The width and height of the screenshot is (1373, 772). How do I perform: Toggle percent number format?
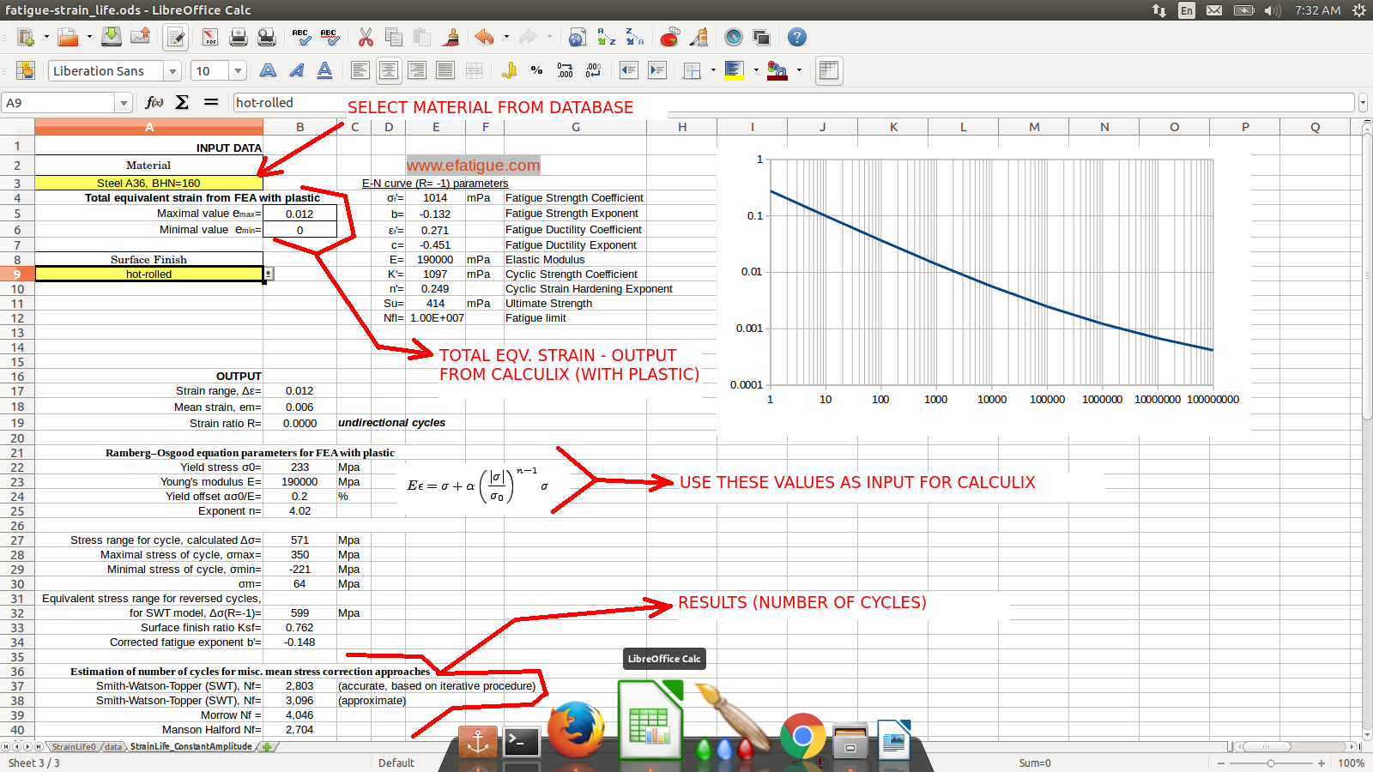click(x=536, y=70)
